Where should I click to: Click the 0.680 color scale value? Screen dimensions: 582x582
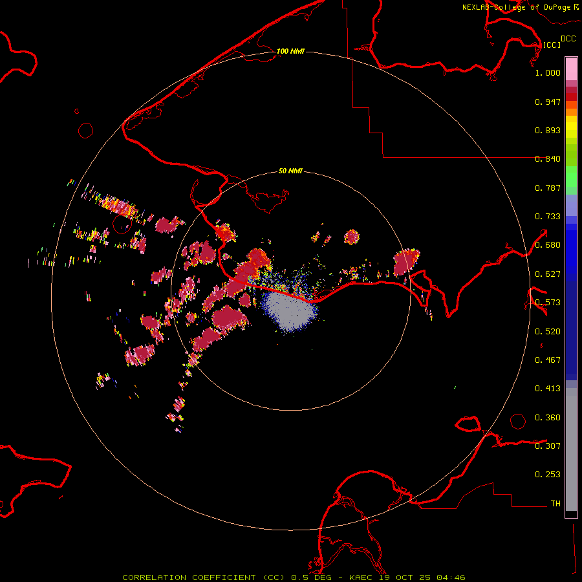(x=548, y=245)
